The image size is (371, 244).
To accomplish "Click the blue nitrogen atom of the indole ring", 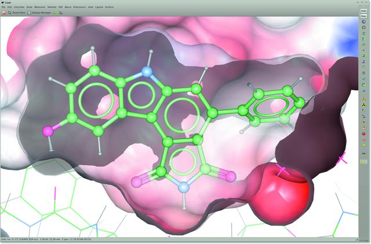I will [147, 71].
